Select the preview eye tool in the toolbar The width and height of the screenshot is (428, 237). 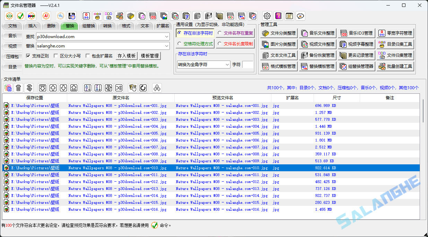tap(9, 16)
